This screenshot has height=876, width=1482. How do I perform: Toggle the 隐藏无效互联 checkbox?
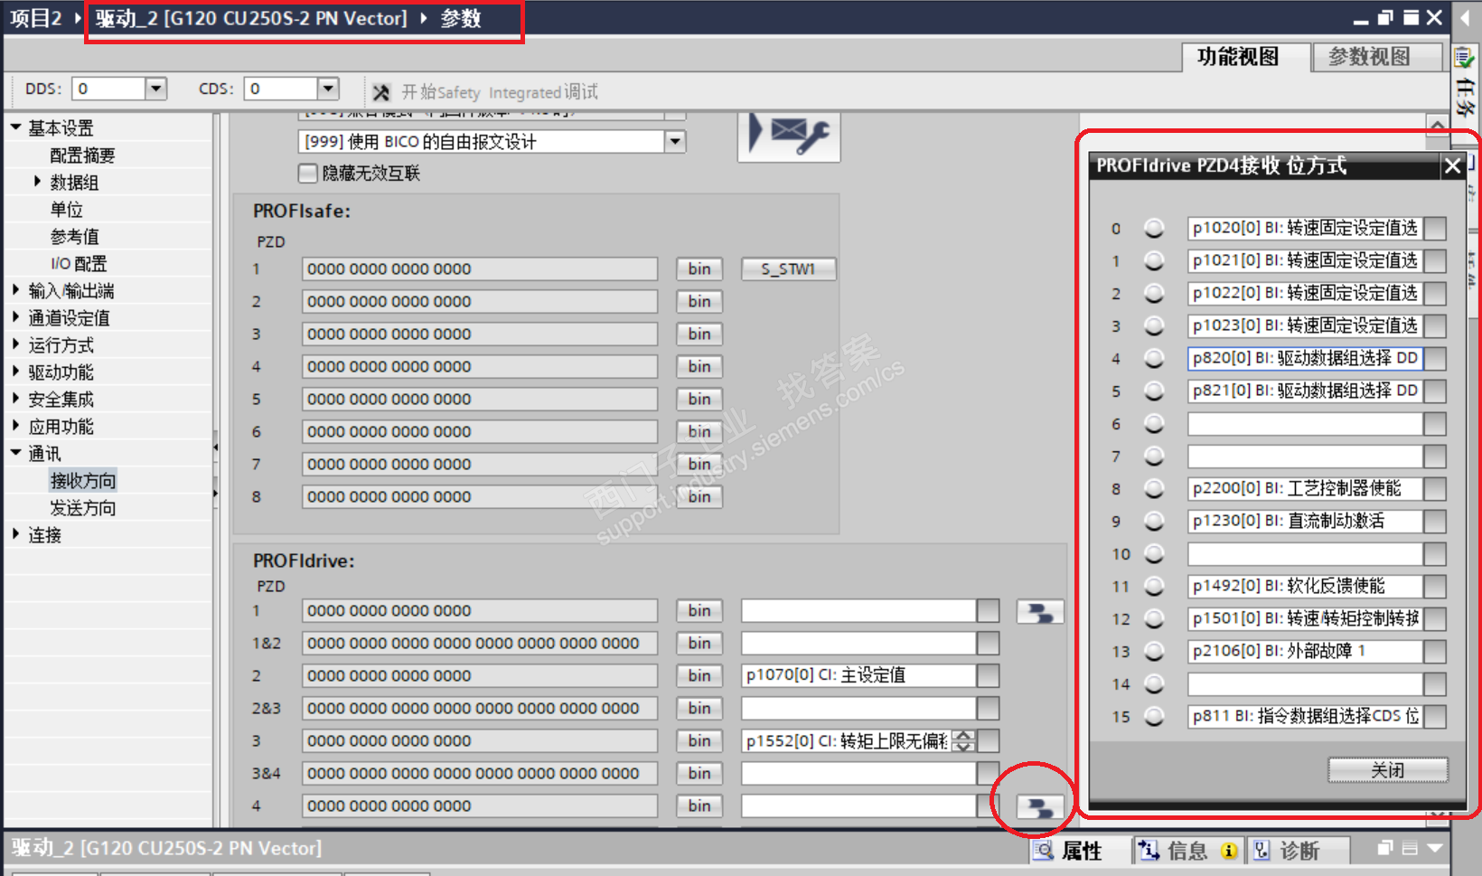308,173
